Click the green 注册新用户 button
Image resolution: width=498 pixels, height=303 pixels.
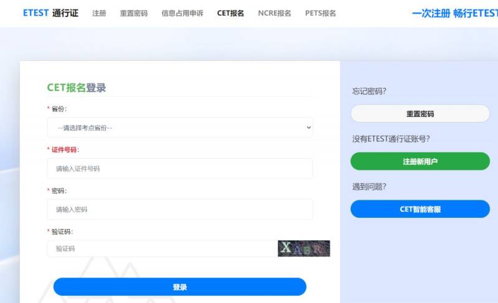420,161
